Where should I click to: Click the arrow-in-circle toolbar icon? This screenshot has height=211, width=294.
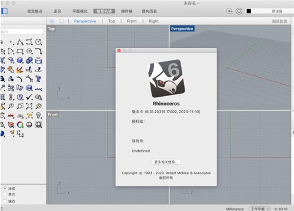(x=229, y=11)
